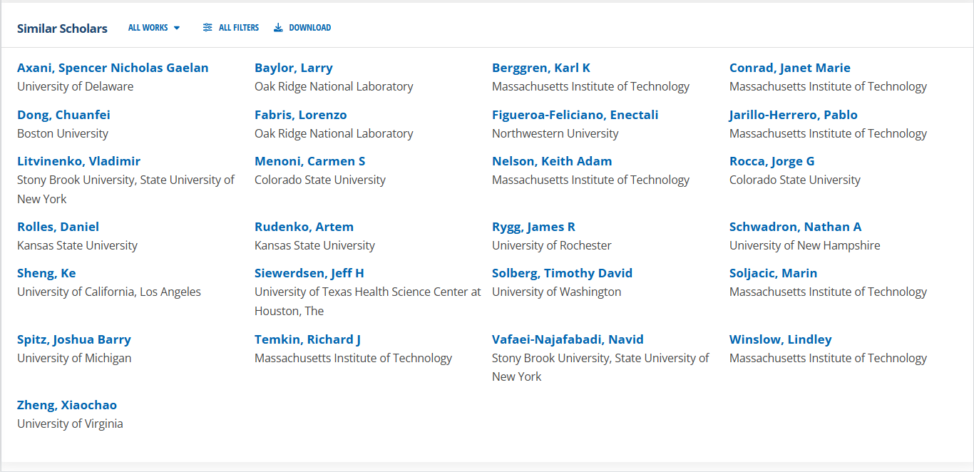Image resolution: width=974 pixels, height=472 pixels.
Task: View Berggren, Karl K profile
Action: (x=541, y=68)
